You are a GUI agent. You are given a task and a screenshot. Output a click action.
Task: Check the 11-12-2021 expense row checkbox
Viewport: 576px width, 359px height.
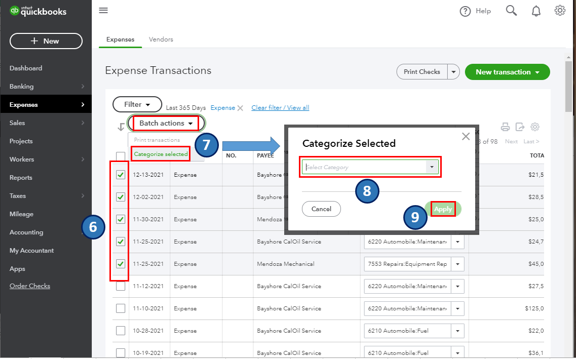tap(121, 286)
